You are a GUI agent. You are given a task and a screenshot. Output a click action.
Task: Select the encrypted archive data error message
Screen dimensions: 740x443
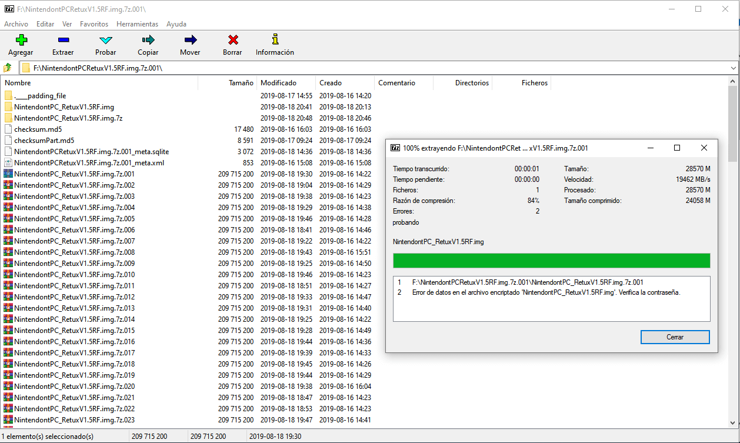click(x=546, y=292)
